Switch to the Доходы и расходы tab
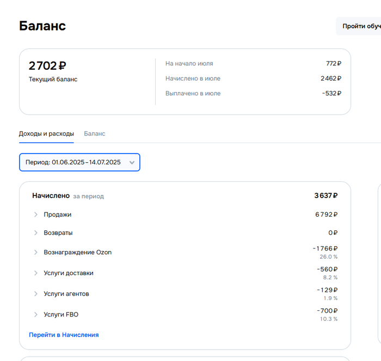The height and width of the screenshot is (361, 381). click(46, 133)
